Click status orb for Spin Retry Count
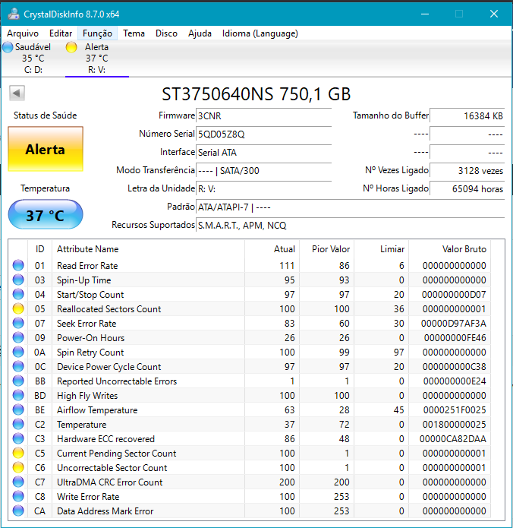This screenshot has width=513, height=528. (18, 353)
